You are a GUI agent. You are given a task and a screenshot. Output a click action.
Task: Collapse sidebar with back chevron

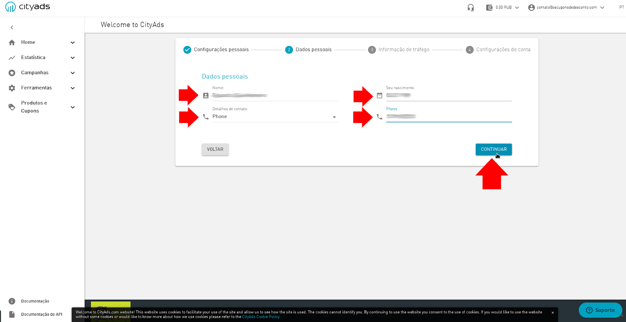coord(12,27)
